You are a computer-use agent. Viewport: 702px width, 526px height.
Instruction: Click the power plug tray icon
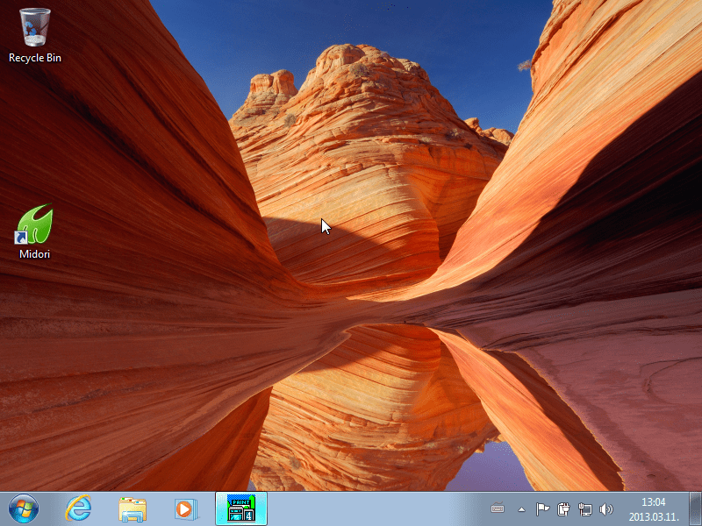[563, 508]
